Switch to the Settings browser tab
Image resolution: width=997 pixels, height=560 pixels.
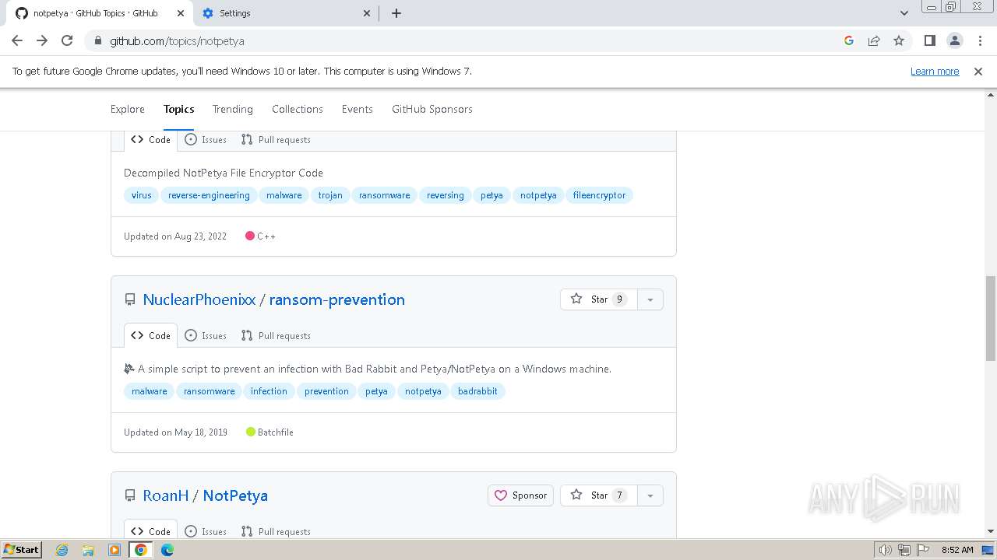pos(287,13)
